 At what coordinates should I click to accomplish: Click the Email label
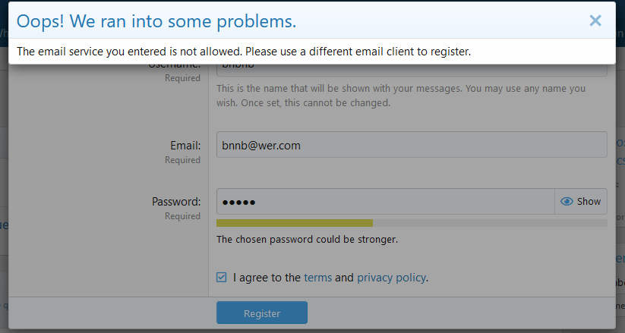click(185, 145)
